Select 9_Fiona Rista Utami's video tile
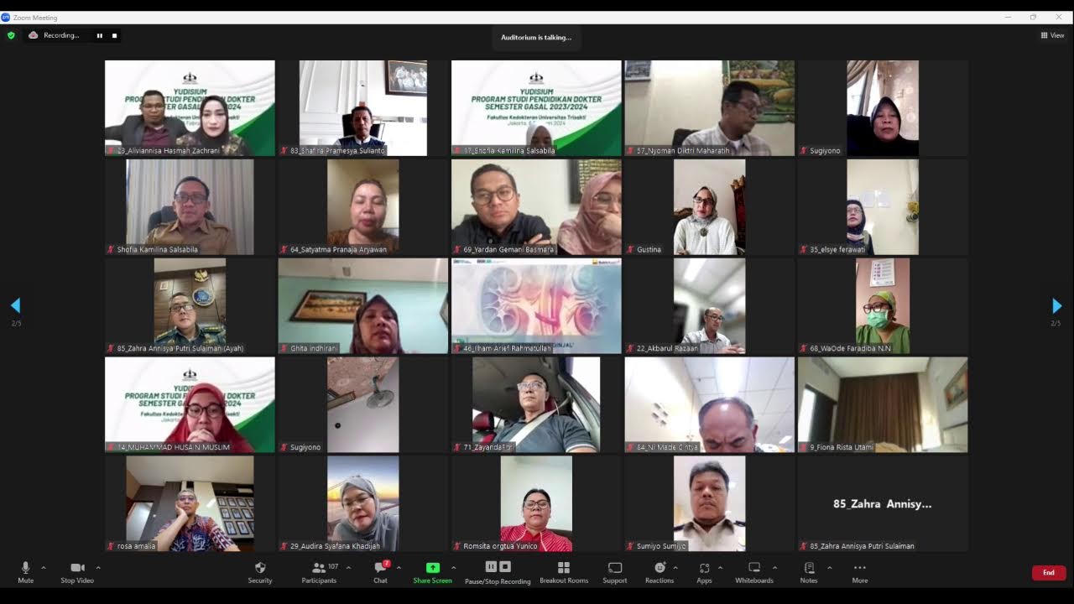 coord(883,405)
